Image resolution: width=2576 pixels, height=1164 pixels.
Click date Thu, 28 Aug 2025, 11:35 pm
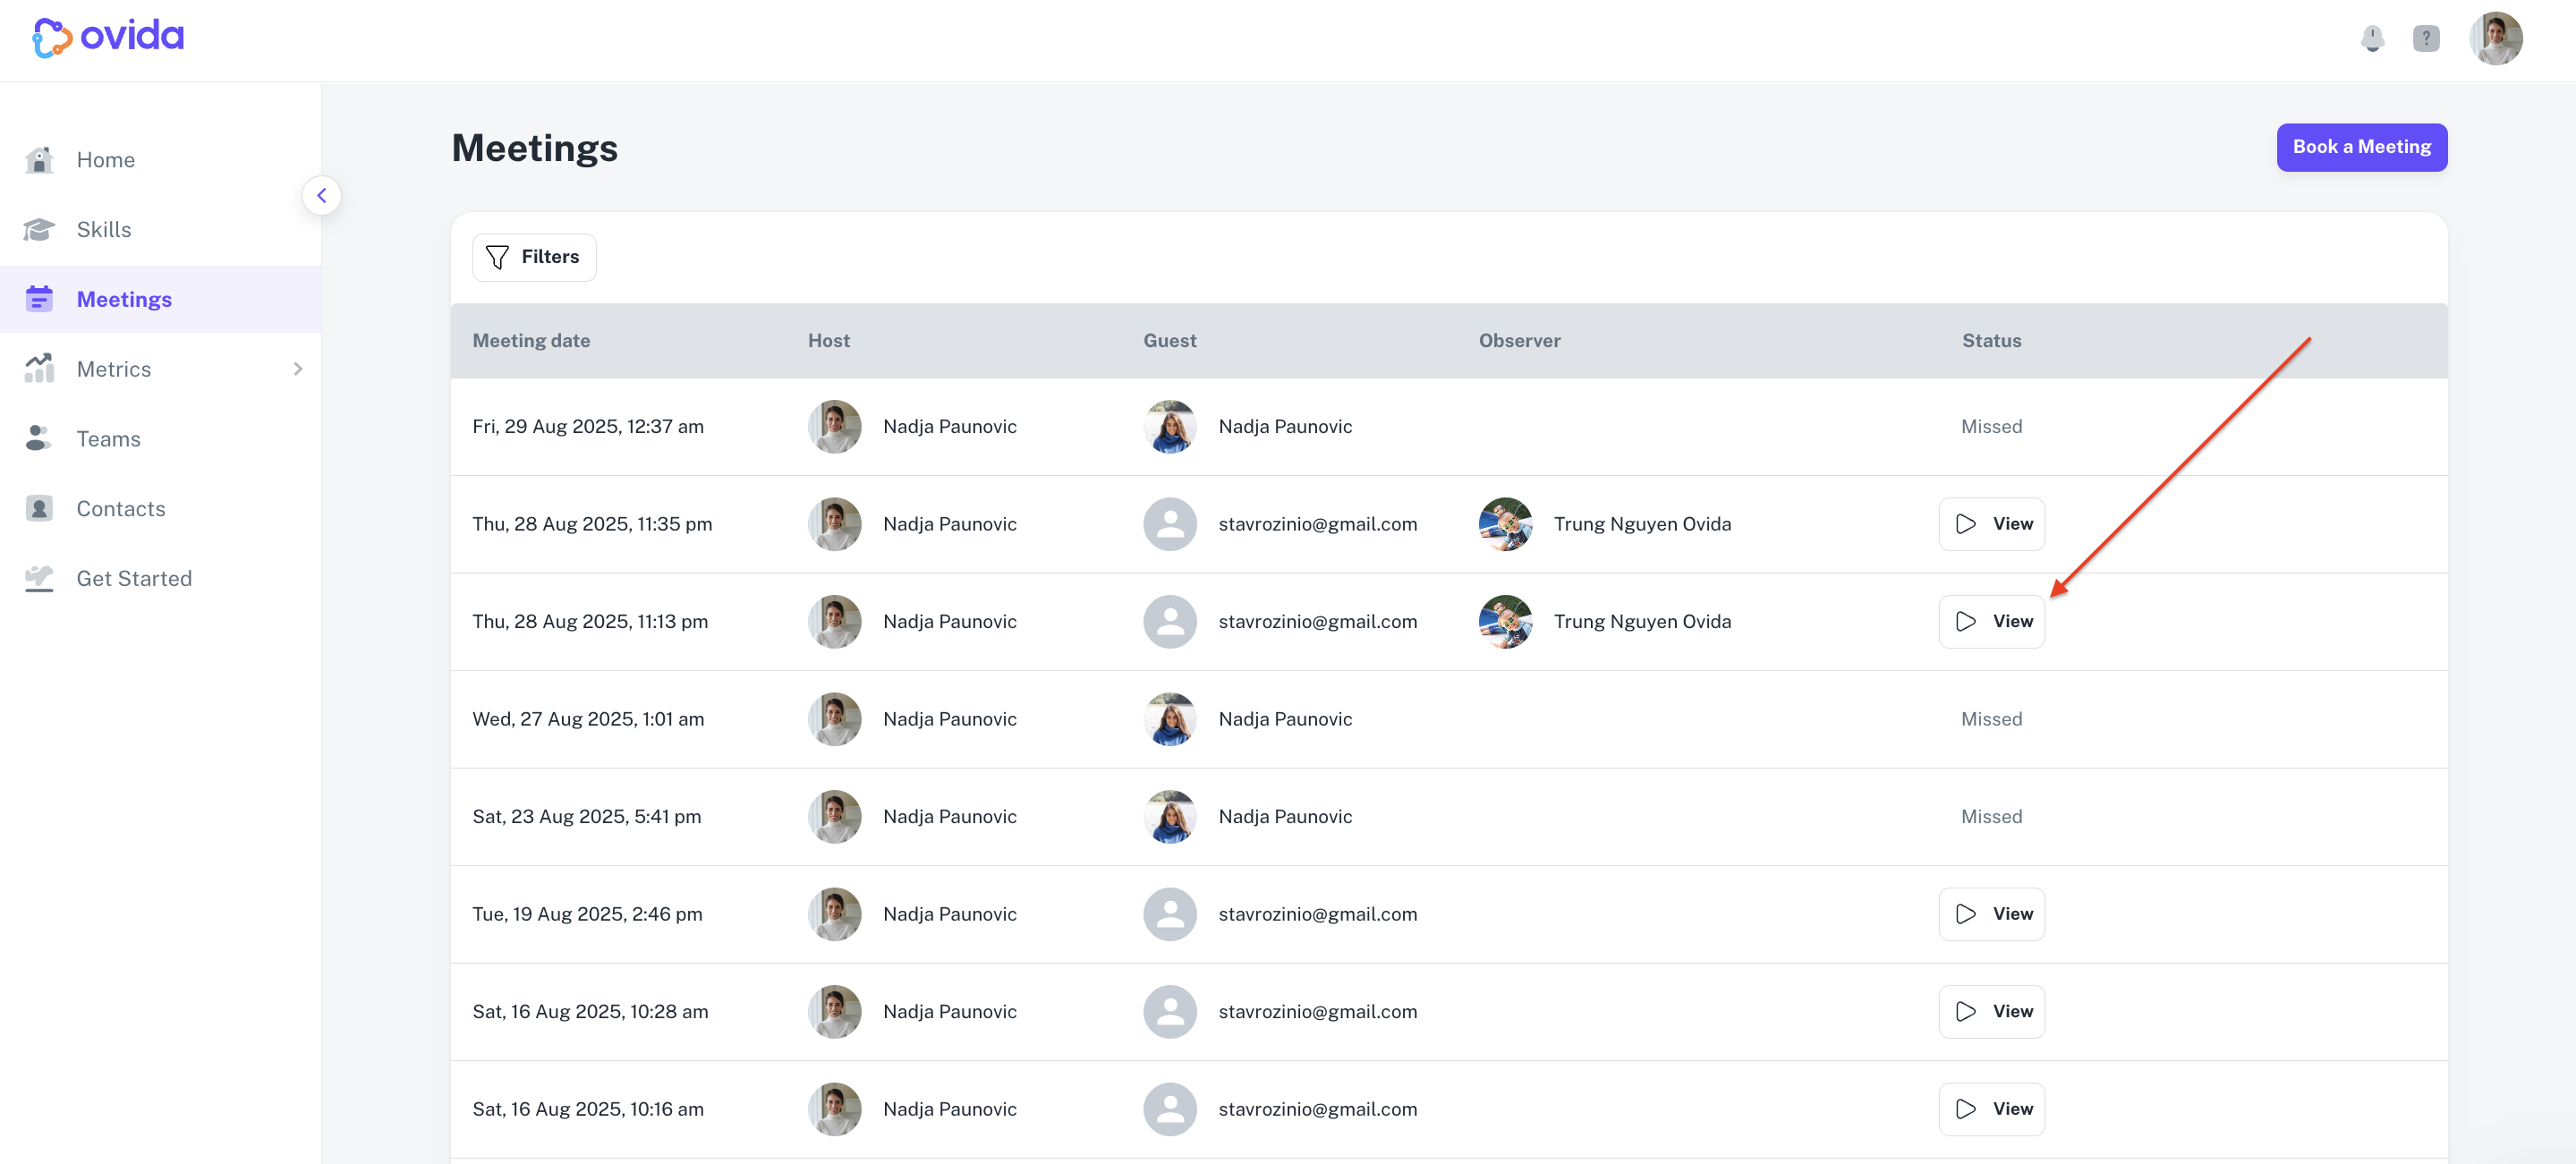(592, 524)
